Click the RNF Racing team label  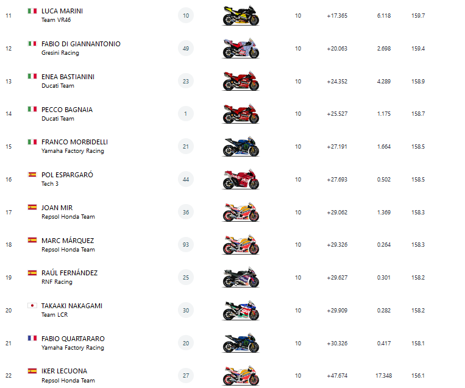click(57, 282)
